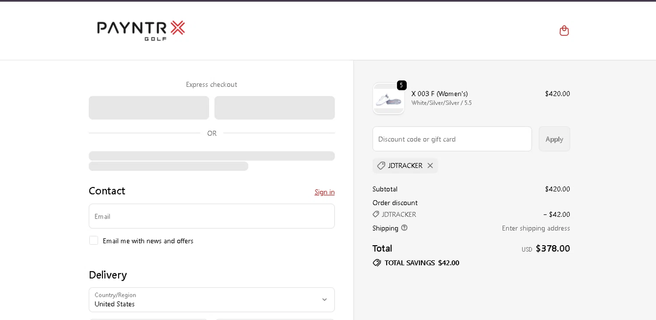The width and height of the screenshot is (656, 320).
Task: Click the JDTRACKER applied discount chip
Action: (x=405, y=166)
